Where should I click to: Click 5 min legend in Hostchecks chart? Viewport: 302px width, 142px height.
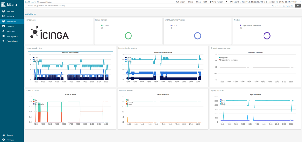pos(36,60)
